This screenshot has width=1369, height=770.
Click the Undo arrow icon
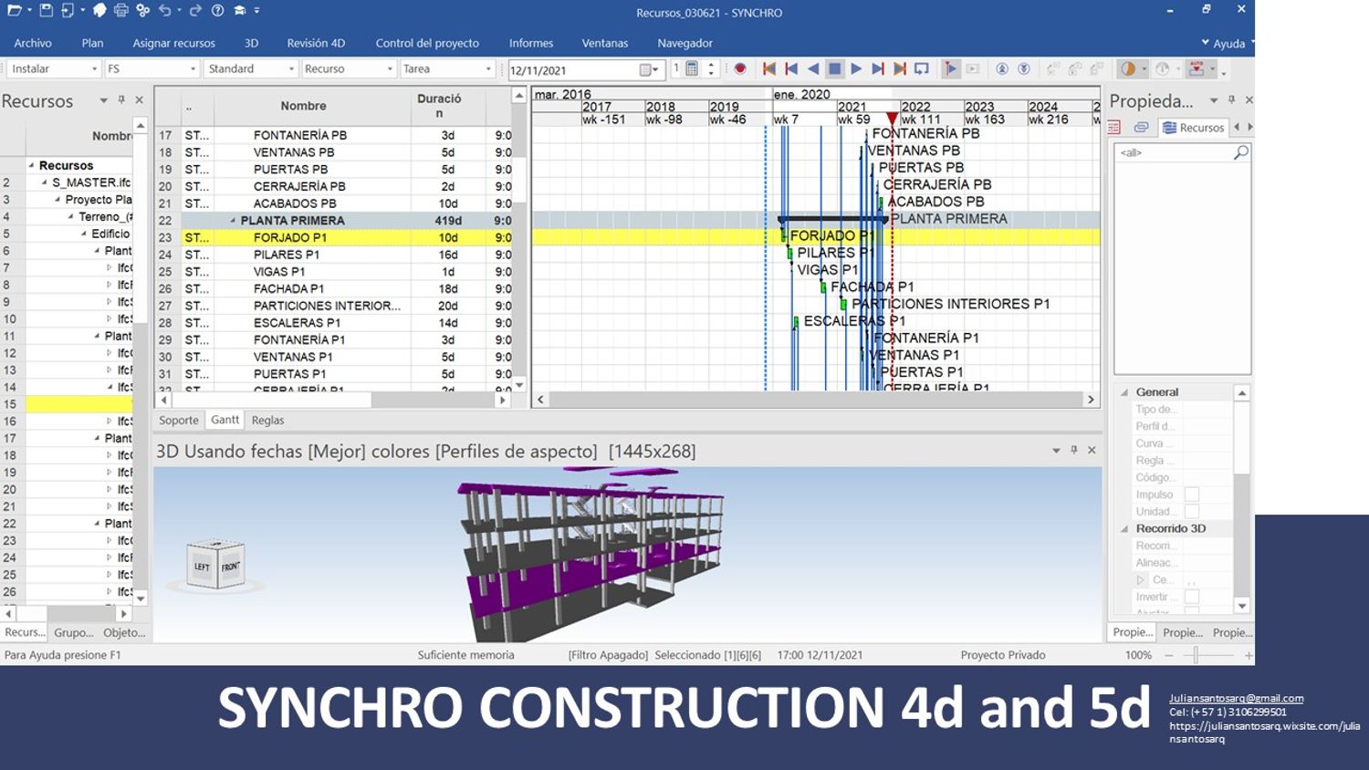pyautogui.click(x=165, y=11)
